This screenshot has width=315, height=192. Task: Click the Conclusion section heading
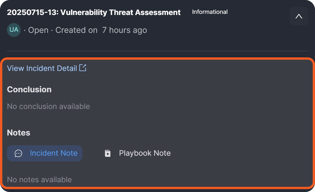point(29,89)
